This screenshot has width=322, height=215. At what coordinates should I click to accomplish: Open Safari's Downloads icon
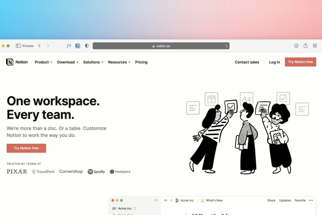coord(296,46)
